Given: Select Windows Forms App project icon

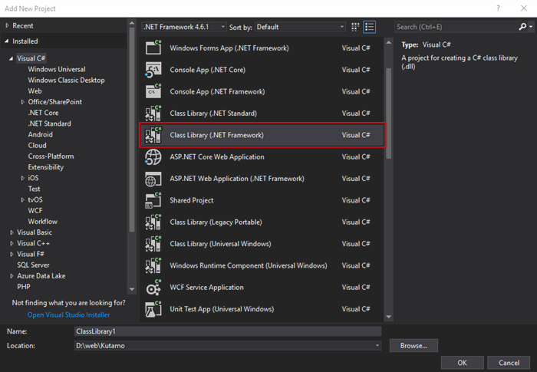Looking at the screenshot, I should coord(153,48).
